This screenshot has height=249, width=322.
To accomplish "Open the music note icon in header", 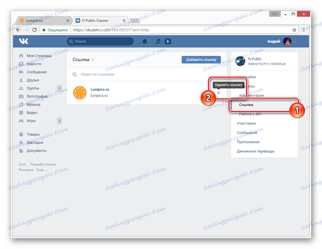I will pyautogui.click(x=158, y=41).
